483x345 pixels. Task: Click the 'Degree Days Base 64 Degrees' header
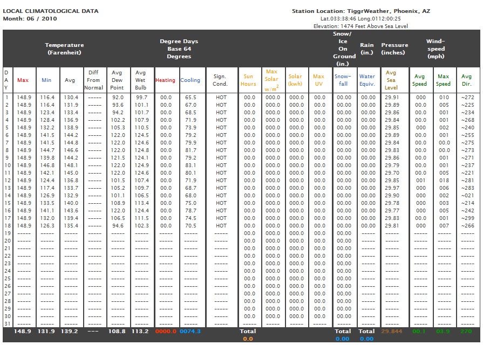(179, 49)
